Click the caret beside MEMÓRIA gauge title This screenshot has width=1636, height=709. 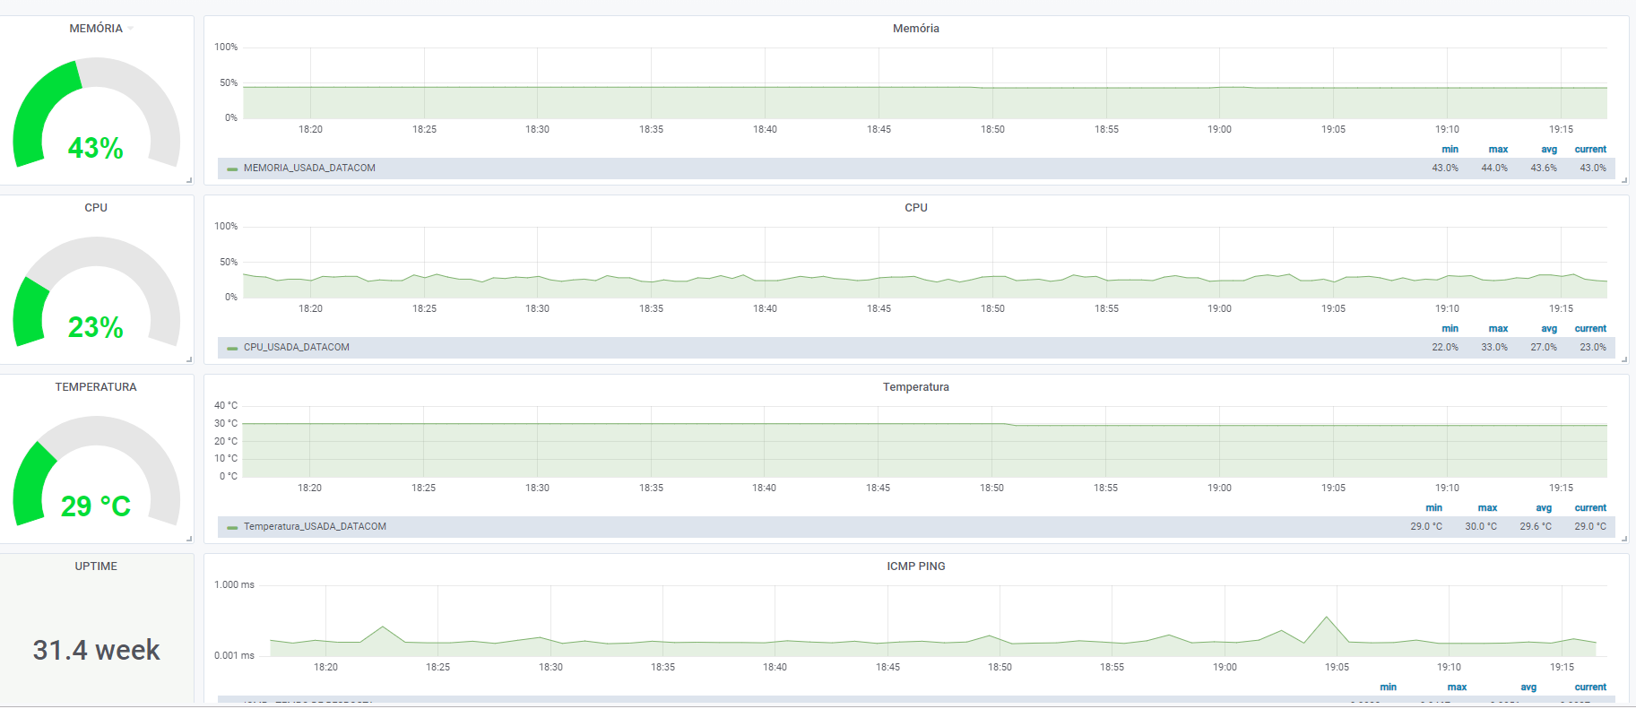[131, 29]
